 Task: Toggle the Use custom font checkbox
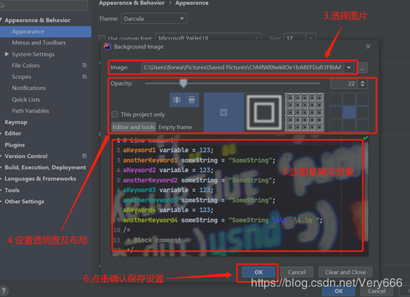[x=102, y=38]
